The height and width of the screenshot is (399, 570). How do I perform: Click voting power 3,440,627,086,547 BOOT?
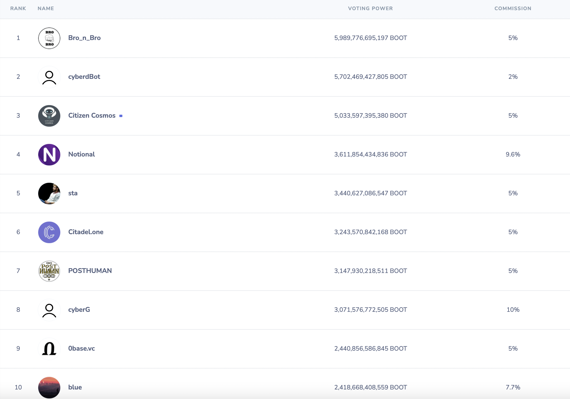371,193
